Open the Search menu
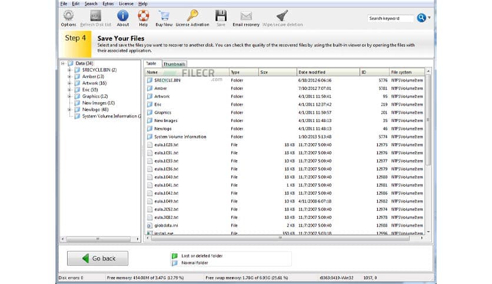The height and width of the screenshot is (284, 492). (91, 4)
